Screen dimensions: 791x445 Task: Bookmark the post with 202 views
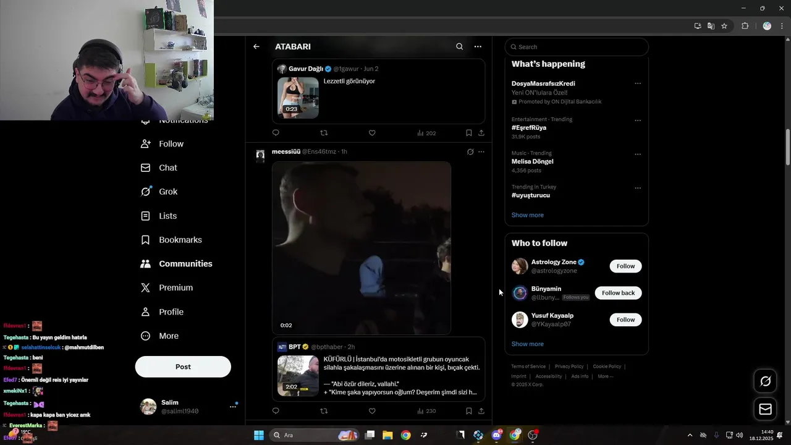click(469, 133)
